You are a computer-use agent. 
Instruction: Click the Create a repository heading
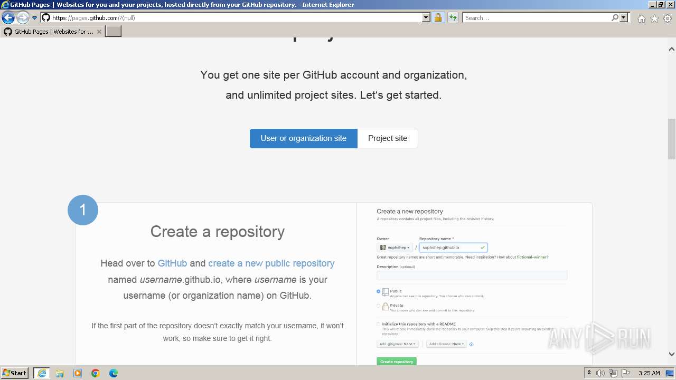218,231
